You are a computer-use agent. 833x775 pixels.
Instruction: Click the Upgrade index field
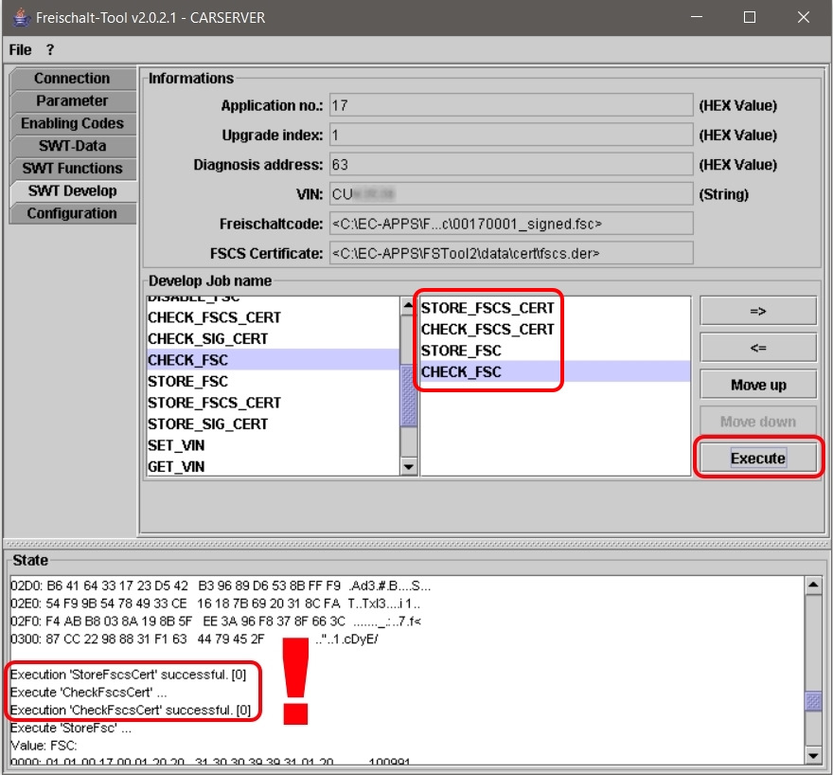[511, 135]
